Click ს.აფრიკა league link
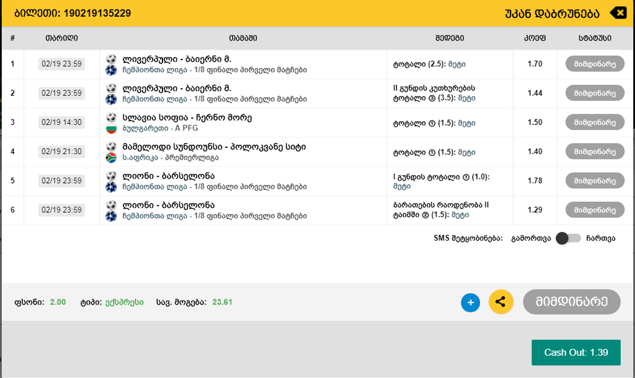The width and height of the screenshot is (635, 378). pos(140,158)
